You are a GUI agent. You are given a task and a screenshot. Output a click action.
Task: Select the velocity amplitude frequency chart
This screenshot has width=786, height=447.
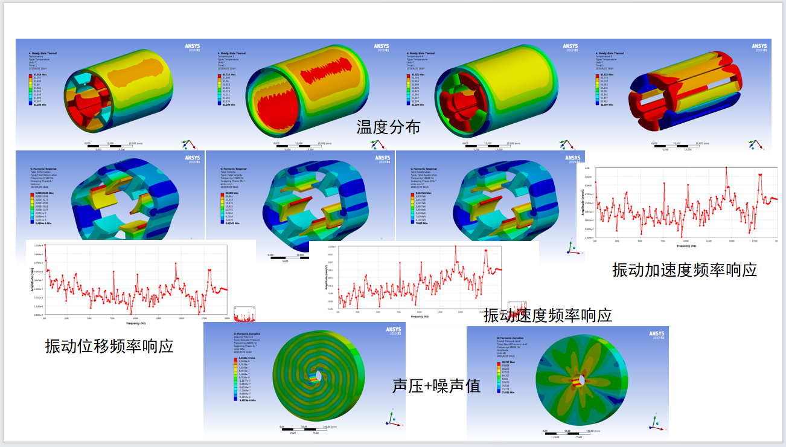[x=424, y=281]
